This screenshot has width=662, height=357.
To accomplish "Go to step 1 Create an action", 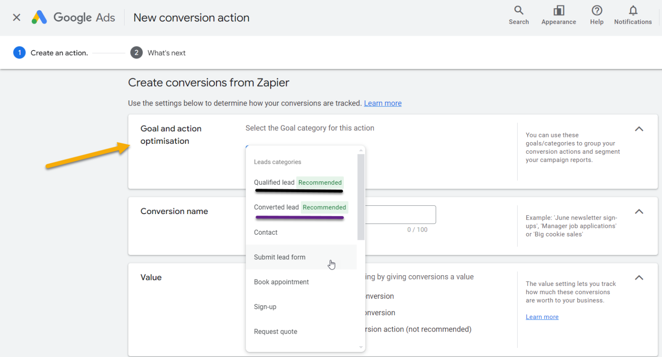I will click(51, 53).
